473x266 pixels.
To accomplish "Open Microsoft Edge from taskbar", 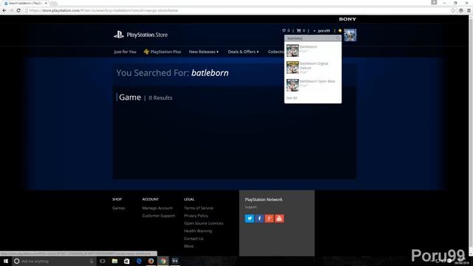I will 139,261.
